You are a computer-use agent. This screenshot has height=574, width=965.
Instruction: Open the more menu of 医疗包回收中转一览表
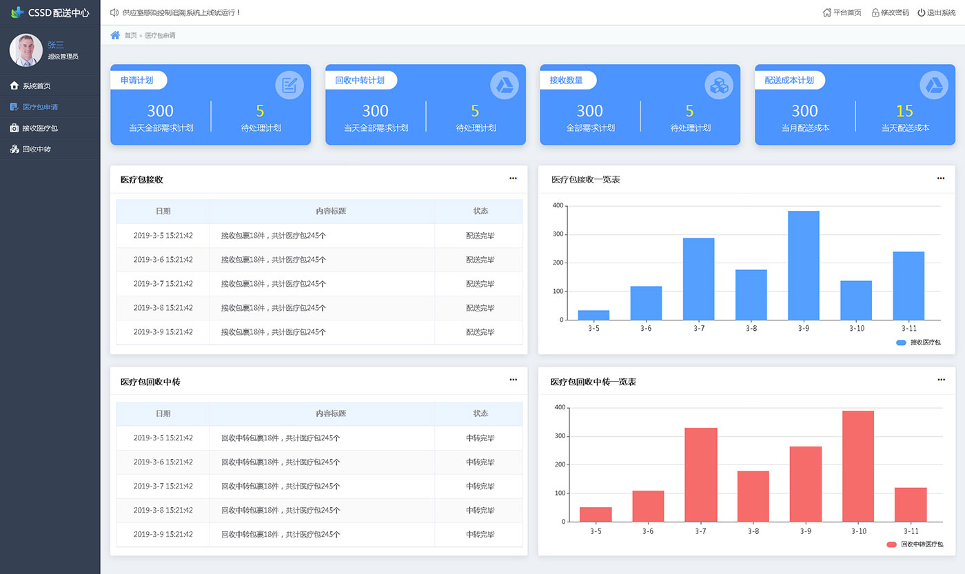941,380
